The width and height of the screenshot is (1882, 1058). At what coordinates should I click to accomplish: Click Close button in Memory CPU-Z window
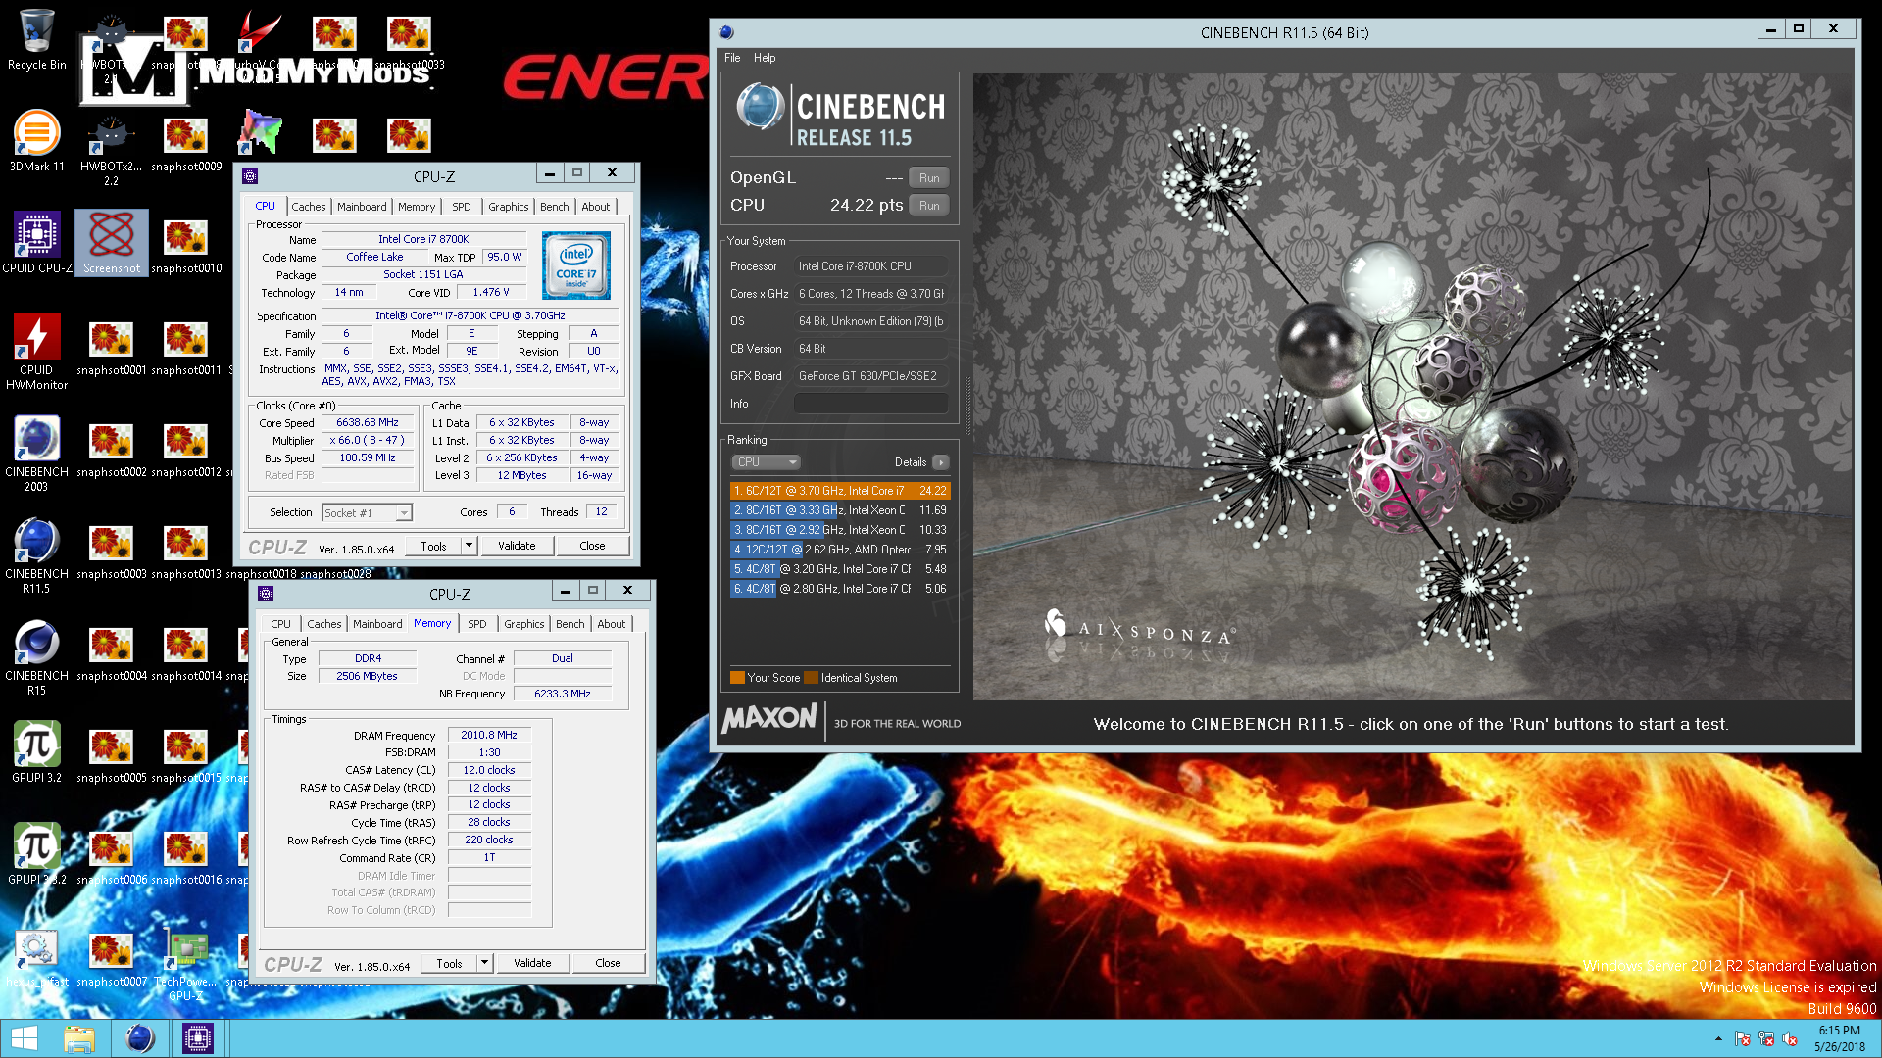(x=608, y=963)
